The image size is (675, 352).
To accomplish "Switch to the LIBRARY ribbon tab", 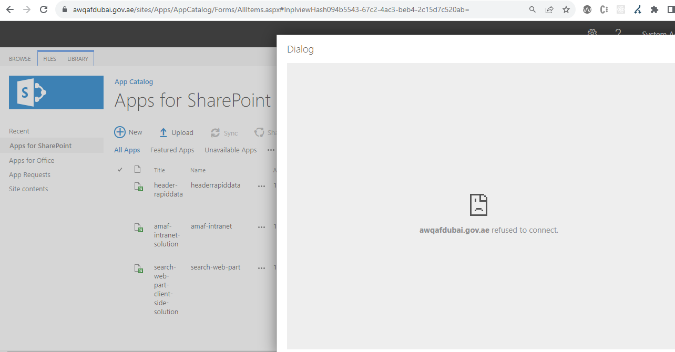I will [78, 59].
